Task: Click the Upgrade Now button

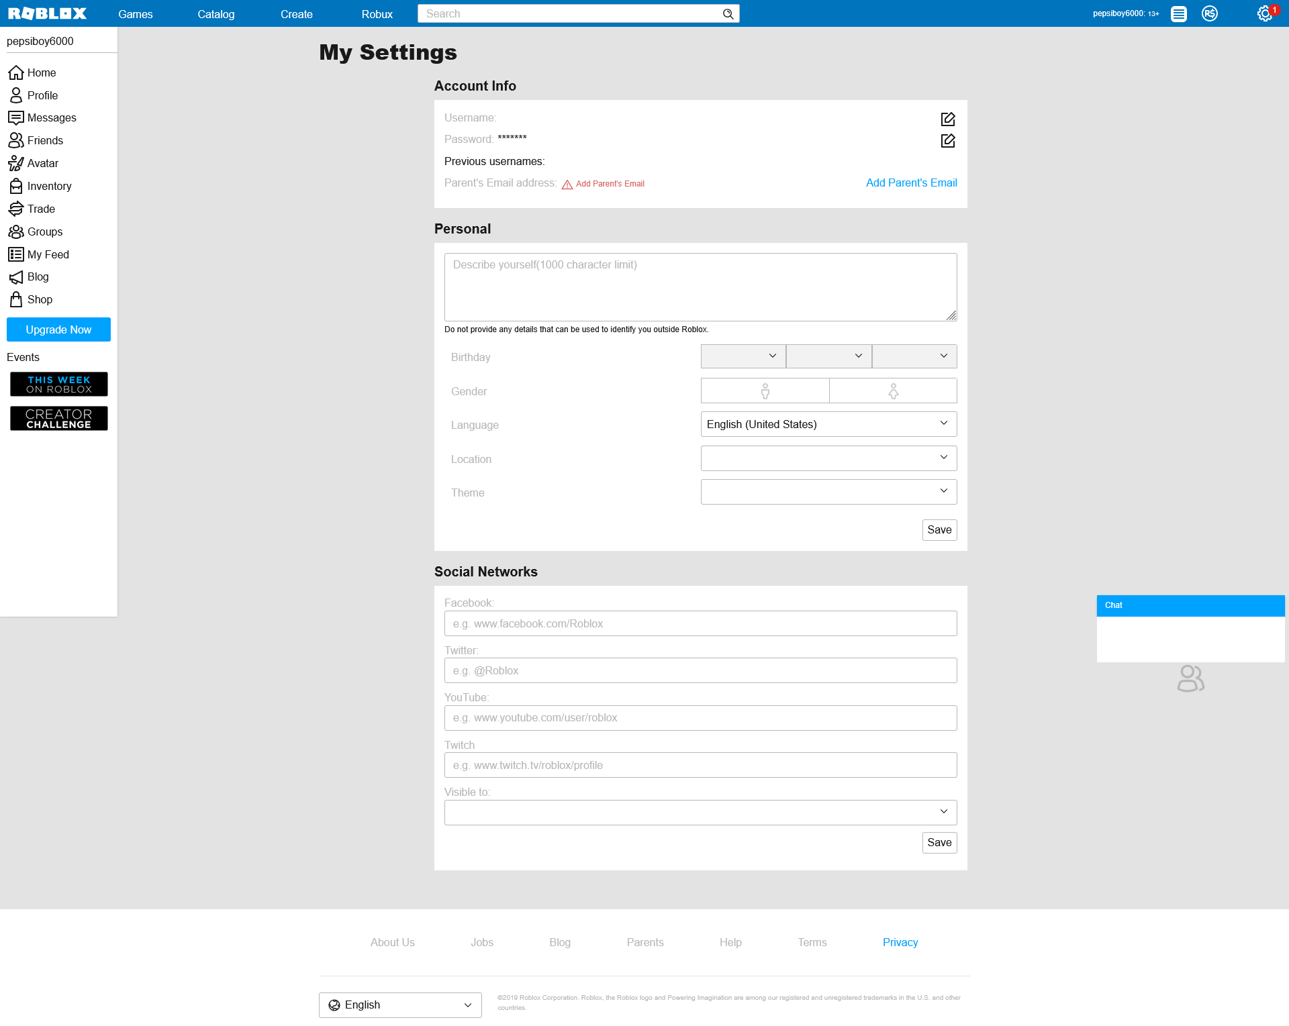Action: pyautogui.click(x=58, y=329)
